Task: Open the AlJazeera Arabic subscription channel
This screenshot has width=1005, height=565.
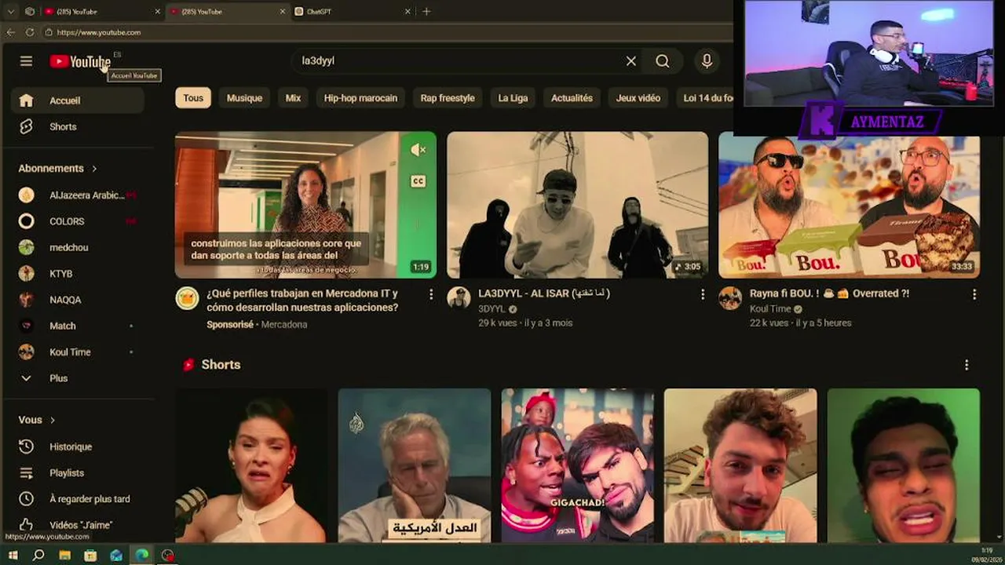Action: point(77,195)
